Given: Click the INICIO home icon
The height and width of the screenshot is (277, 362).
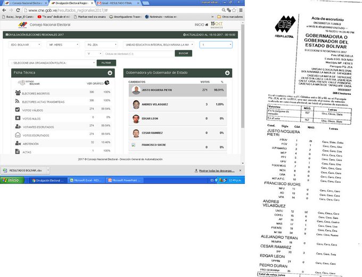Looking at the screenshot, I should point(207,25).
